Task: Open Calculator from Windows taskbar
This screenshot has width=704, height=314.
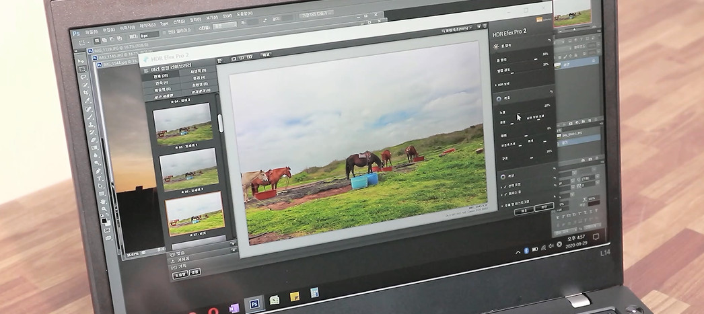Action: point(314,292)
